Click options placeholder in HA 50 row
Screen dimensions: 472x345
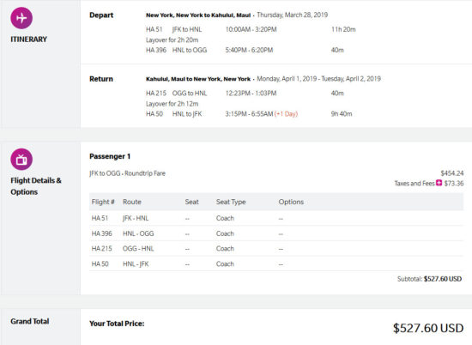coord(281,264)
